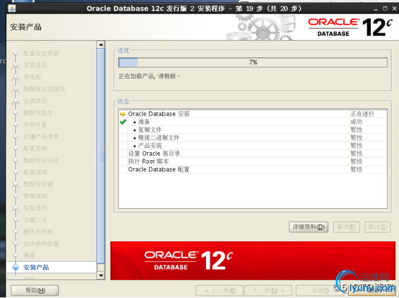Select the 数据库存储 step
399x298 pixels.
pos(38,184)
